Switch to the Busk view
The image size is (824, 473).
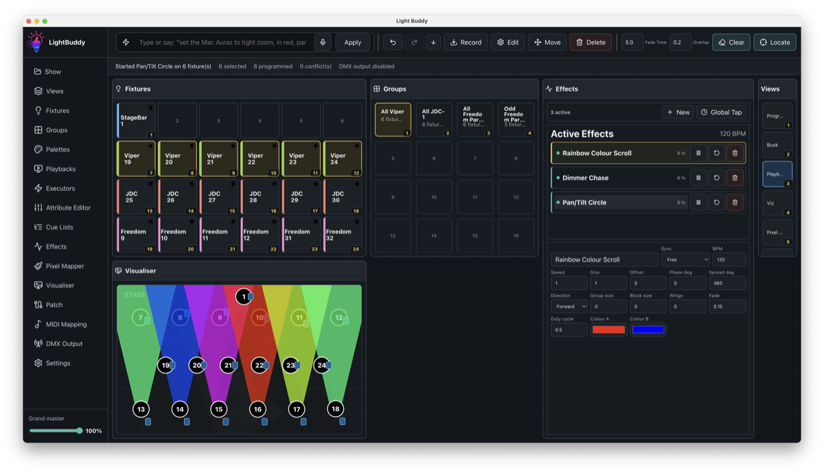tap(777, 145)
